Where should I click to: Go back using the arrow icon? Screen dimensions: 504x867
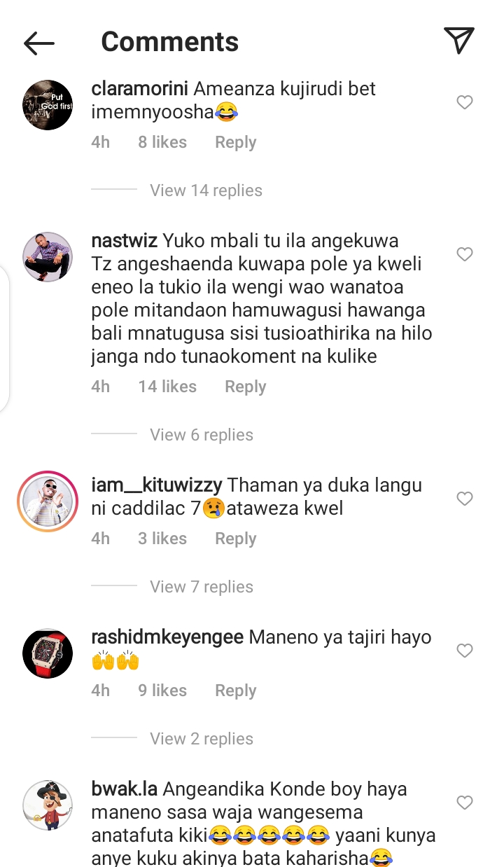tap(39, 43)
